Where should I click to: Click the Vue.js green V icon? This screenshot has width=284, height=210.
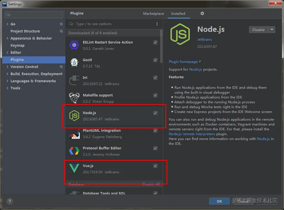74,168
